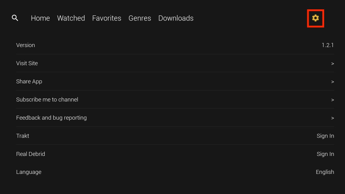Click the Visit Site label
The height and width of the screenshot is (194, 345).
27,63
